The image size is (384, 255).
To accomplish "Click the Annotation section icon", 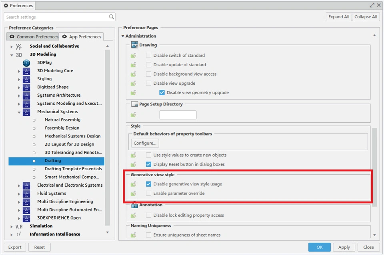I will tap(135, 205).
